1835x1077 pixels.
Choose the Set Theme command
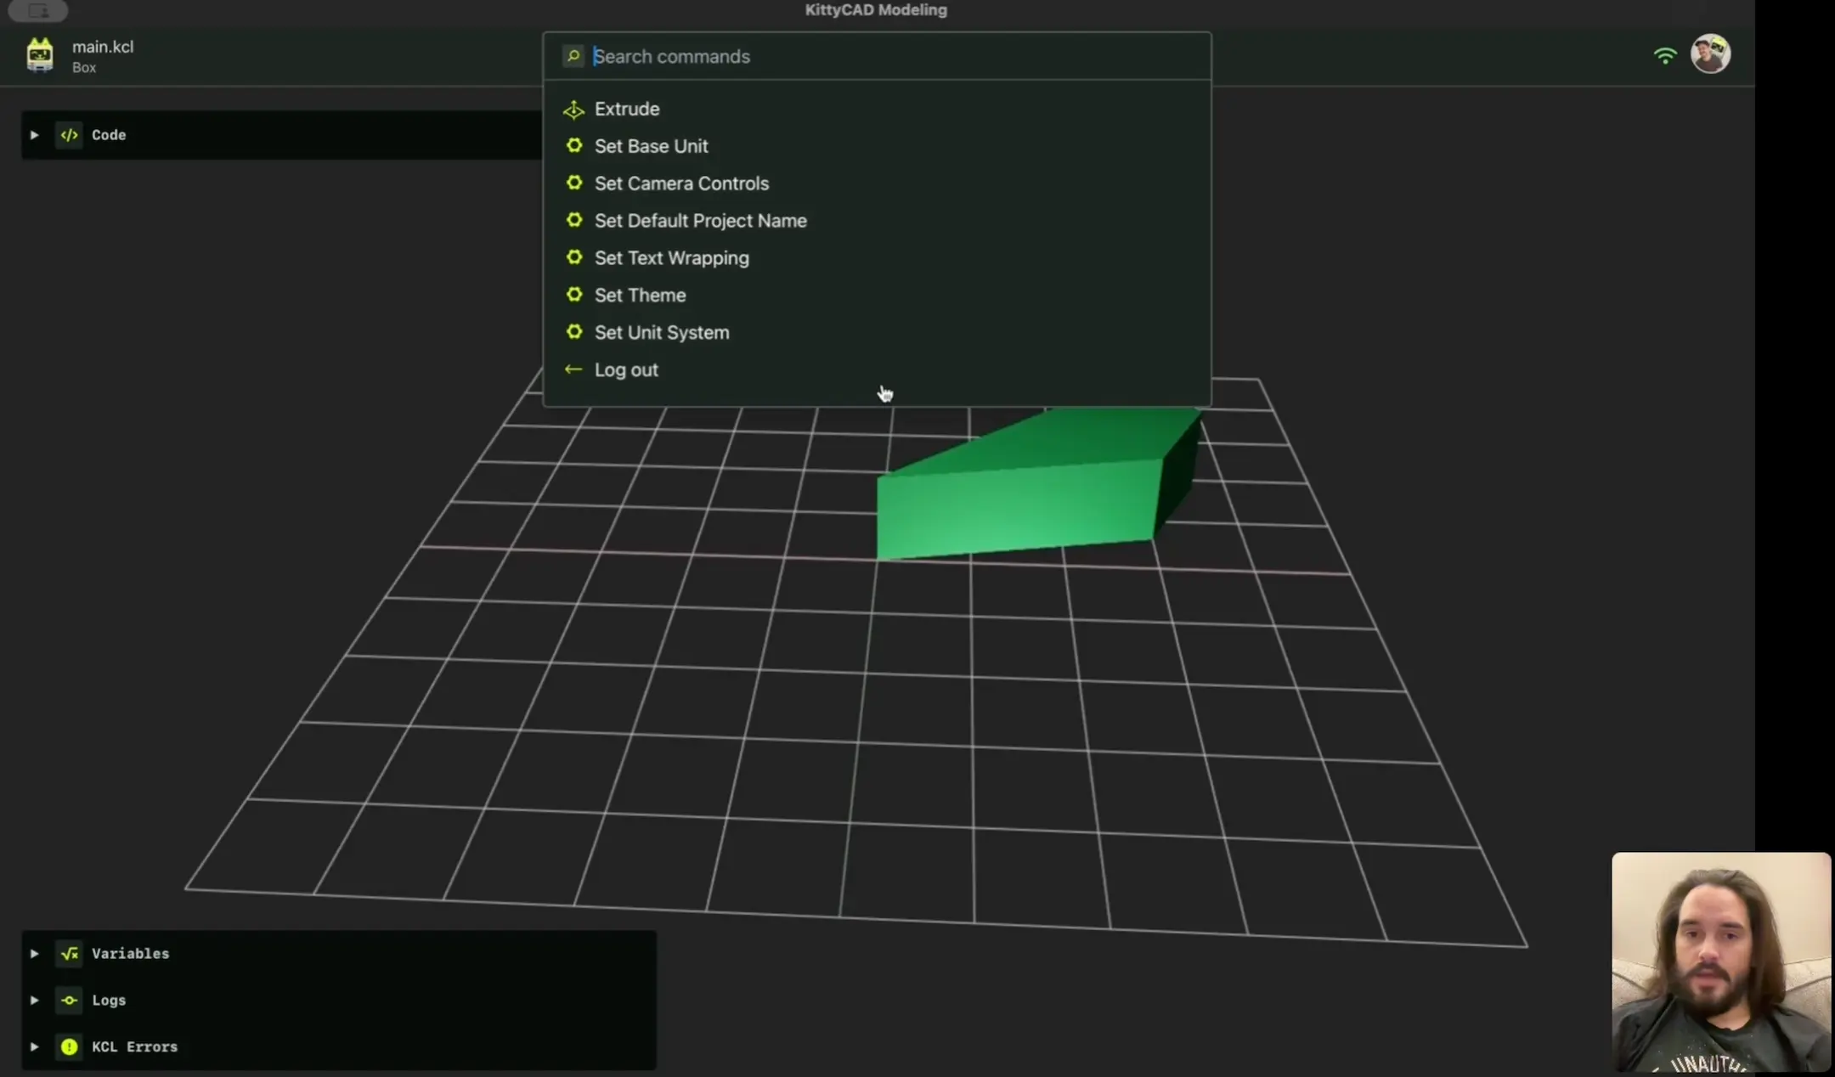(640, 296)
